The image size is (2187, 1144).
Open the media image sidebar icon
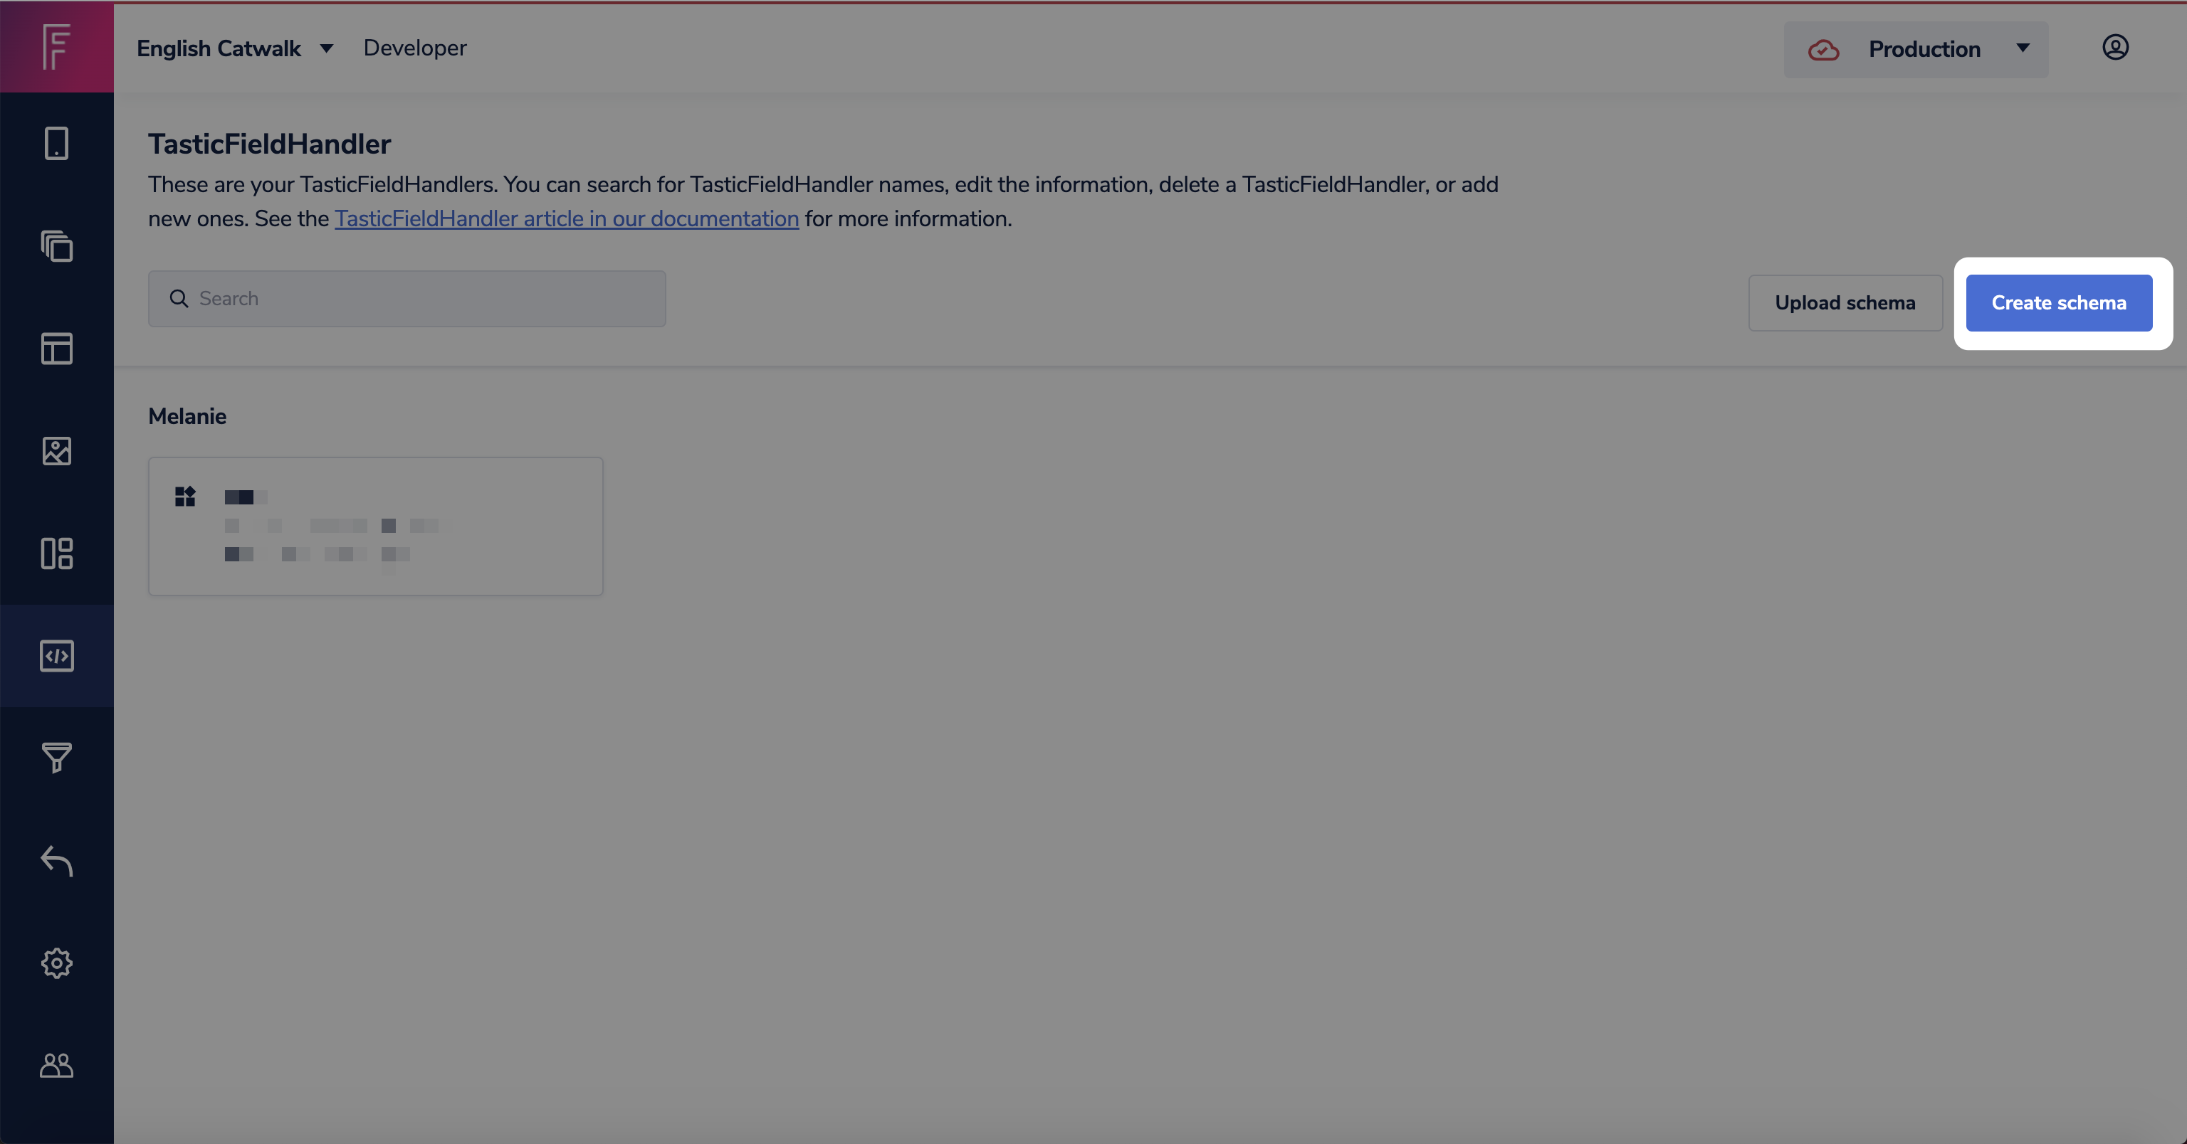click(x=56, y=450)
